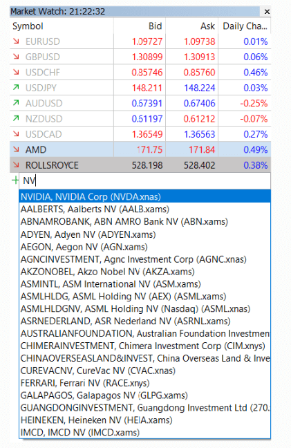Pick ASRNEDERLAND ASR Nederland NV entry

pos(144,321)
